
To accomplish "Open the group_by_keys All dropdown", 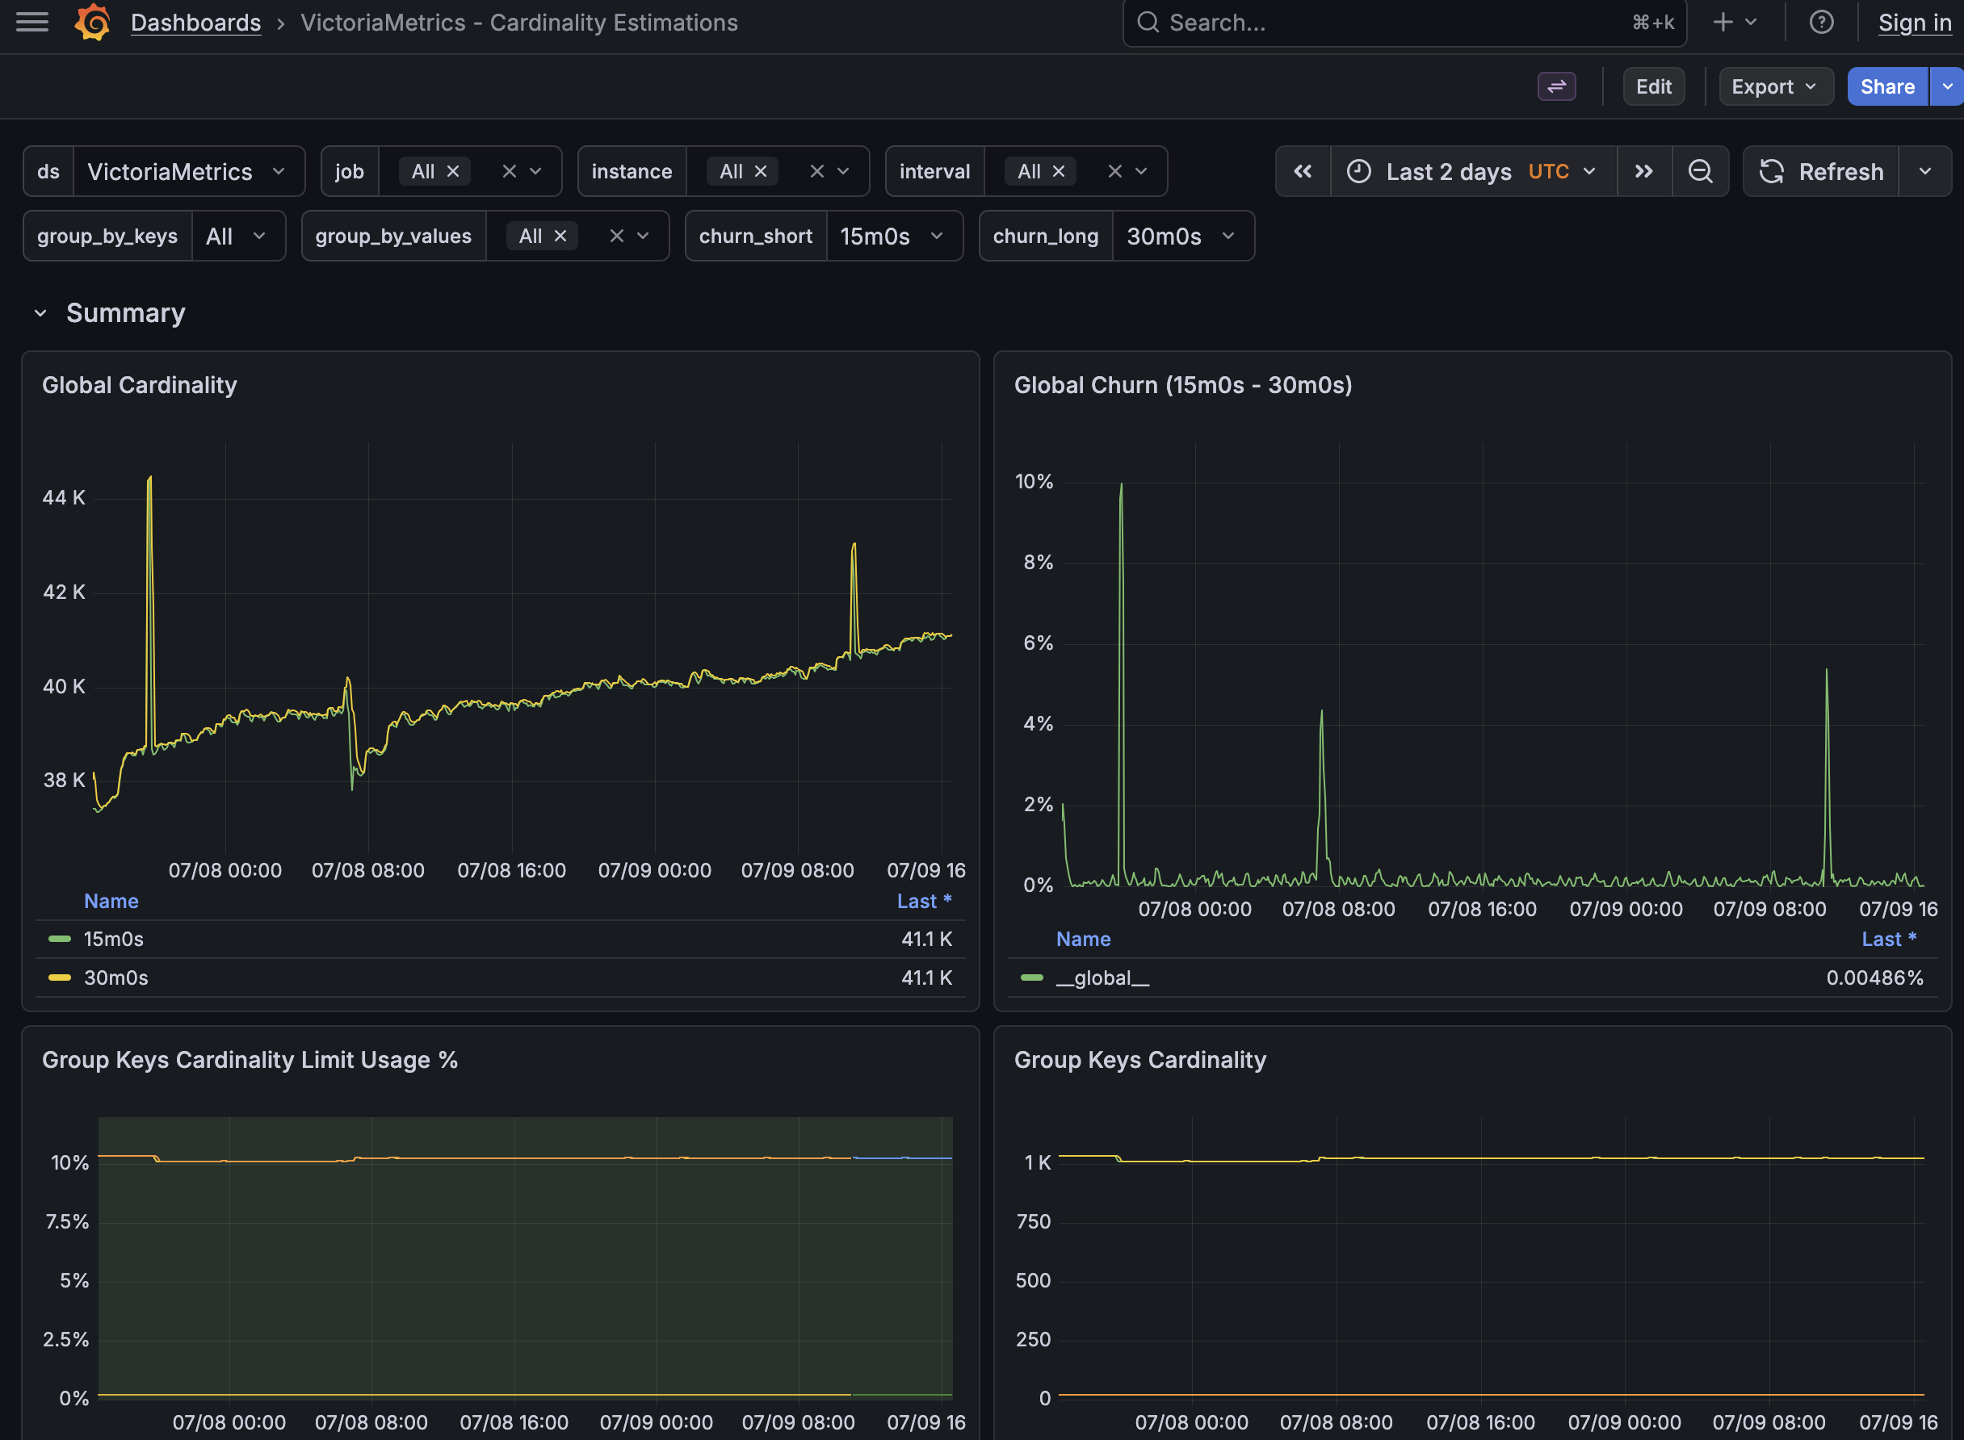I will [238, 237].
